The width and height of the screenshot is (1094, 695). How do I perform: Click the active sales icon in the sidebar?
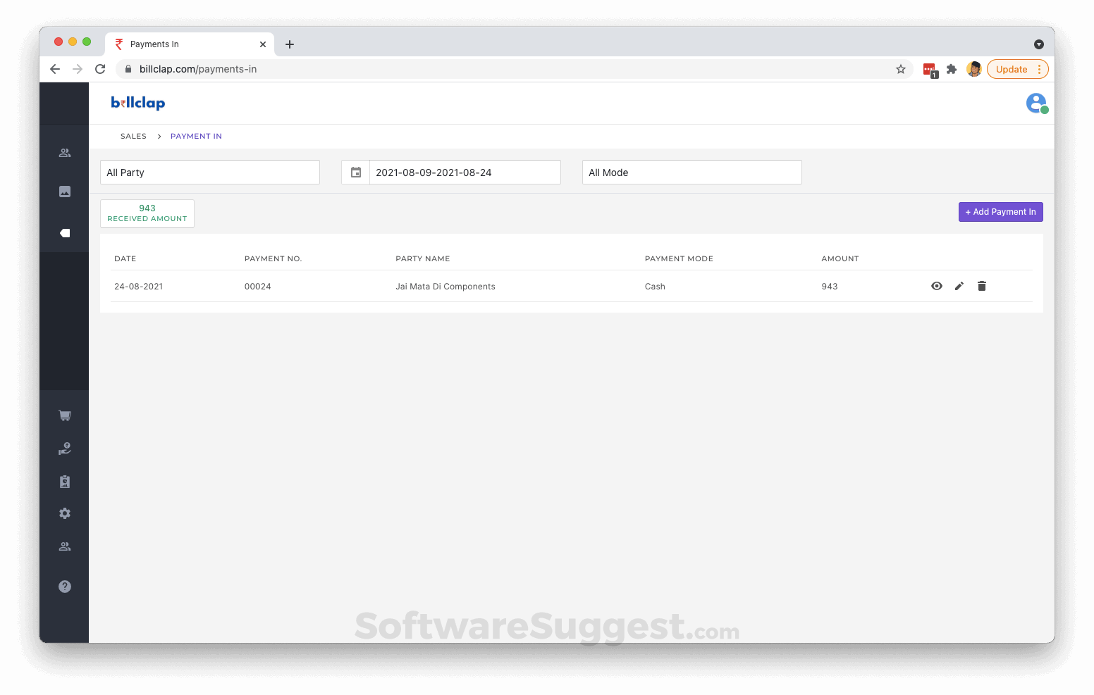64,232
